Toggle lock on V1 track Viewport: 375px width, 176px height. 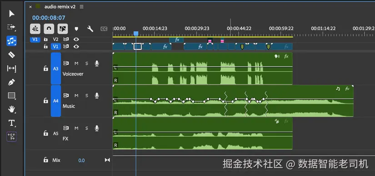coord(45,47)
